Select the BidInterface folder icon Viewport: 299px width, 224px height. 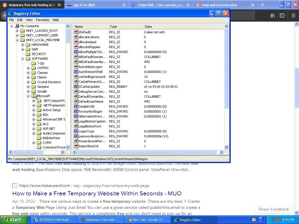pyautogui.click(x=39, y=138)
